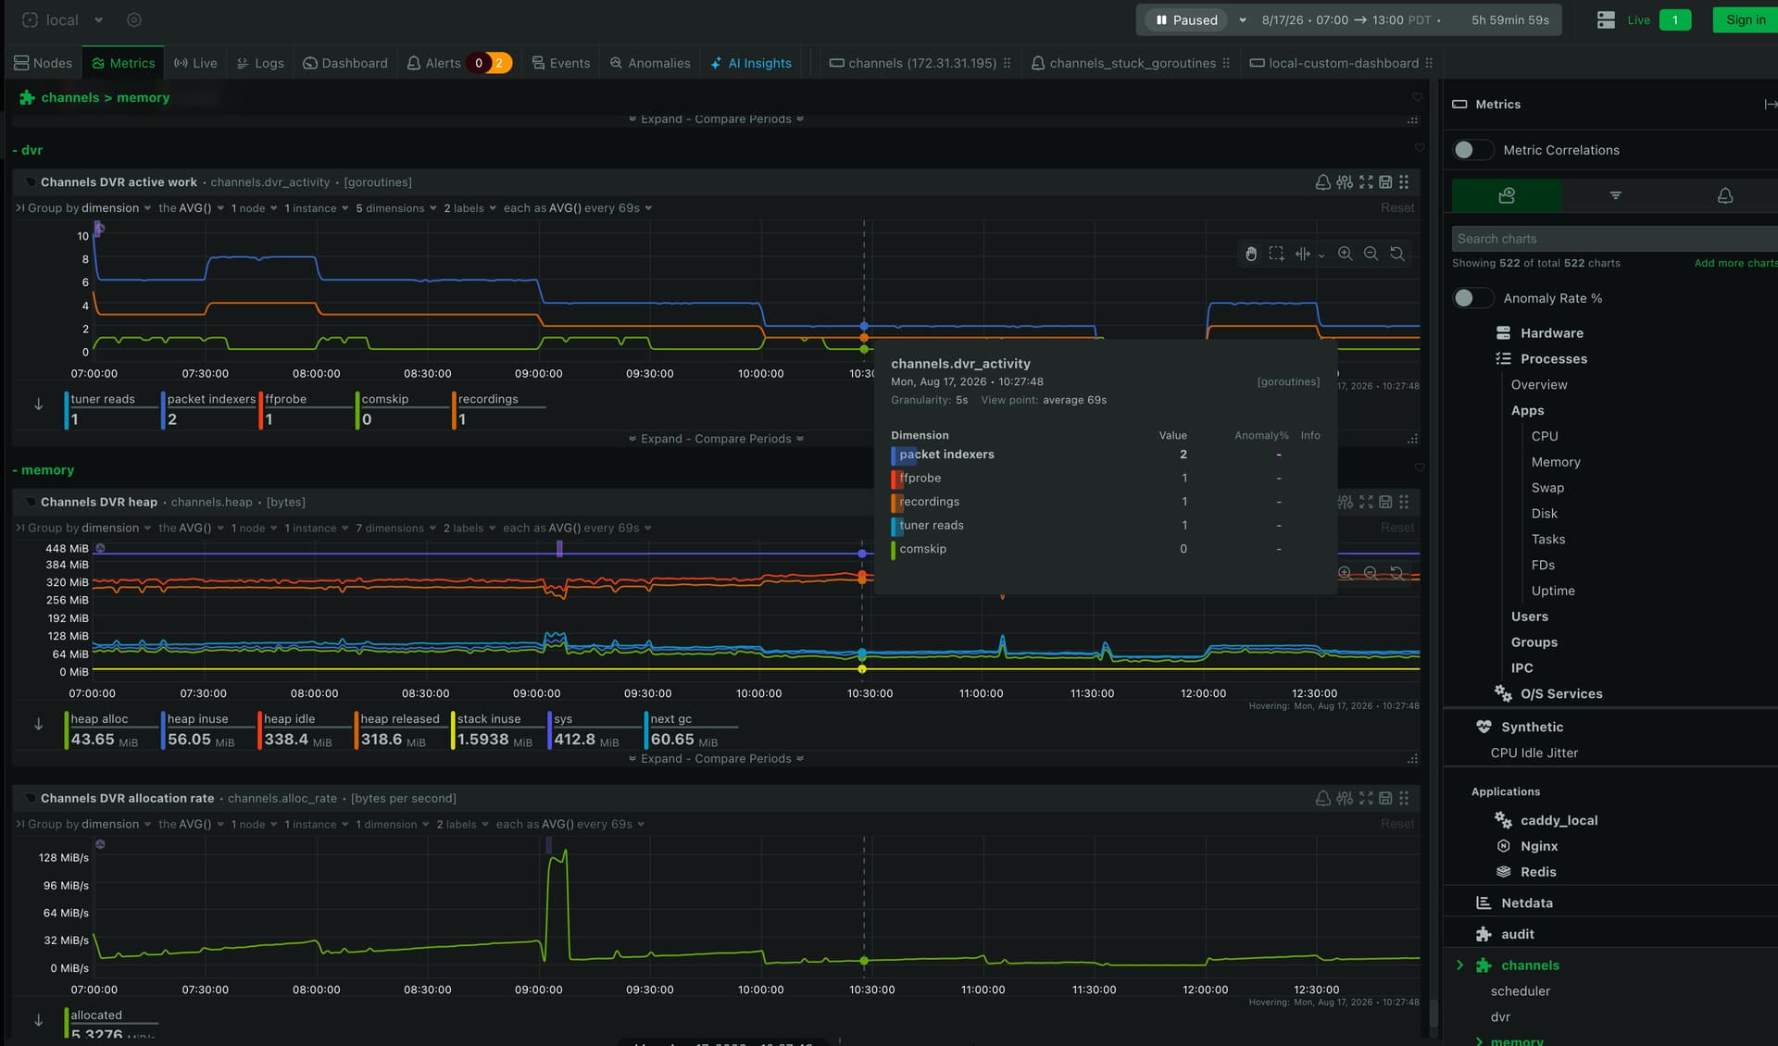This screenshot has width=1778, height=1046.
Task: Fullscreen the Channels DVR allocation rate chart
Action: tap(1366, 798)
